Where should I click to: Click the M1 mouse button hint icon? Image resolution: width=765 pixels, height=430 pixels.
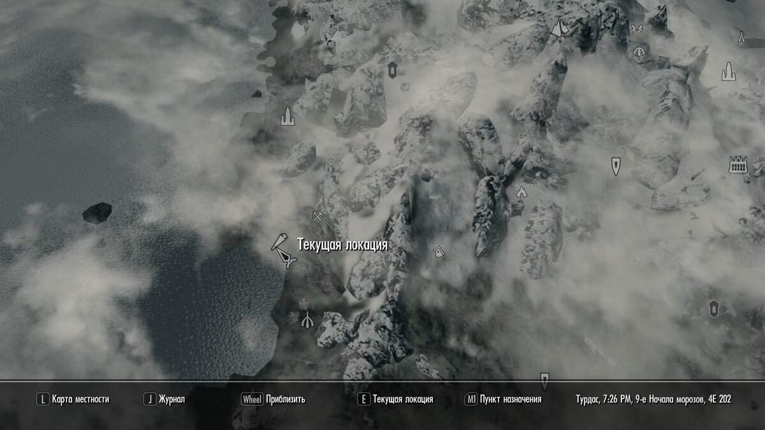471,399
